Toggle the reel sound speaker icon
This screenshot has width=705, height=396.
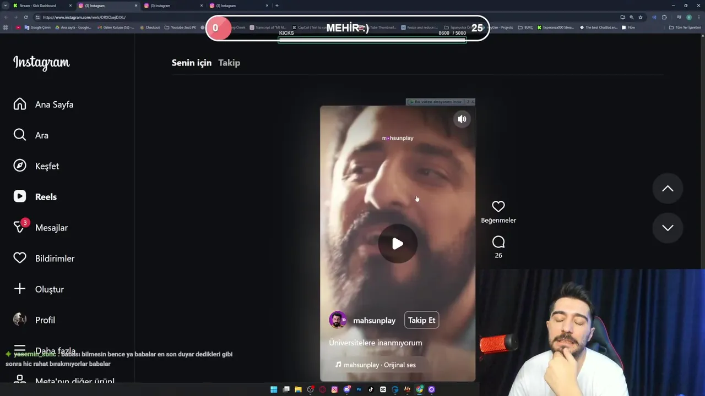click(x=462, y=119)
